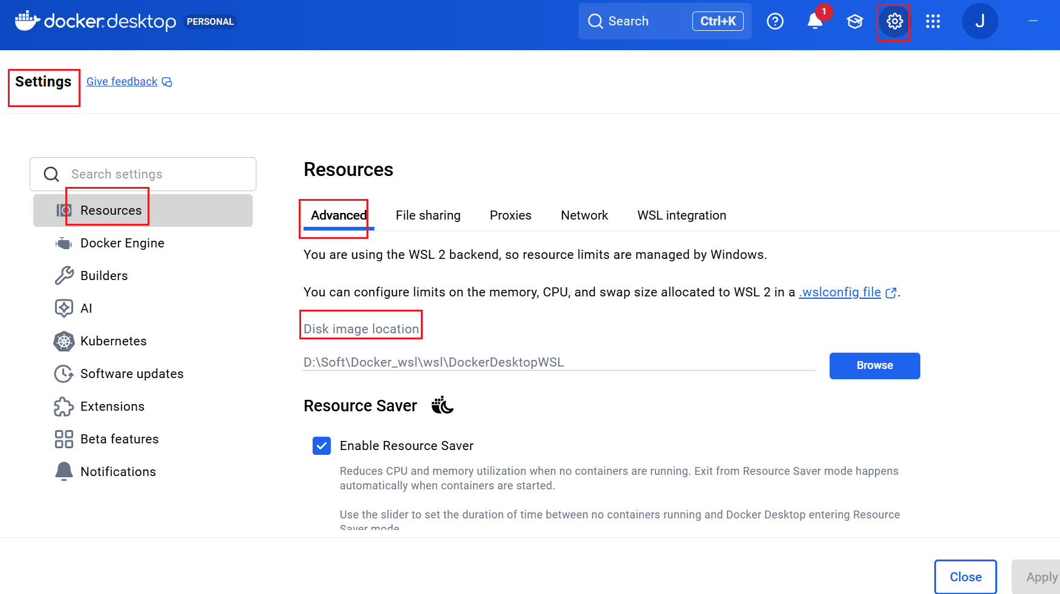Click the header Search box
The image size is (1060, 594).
(x=665, y=21)
